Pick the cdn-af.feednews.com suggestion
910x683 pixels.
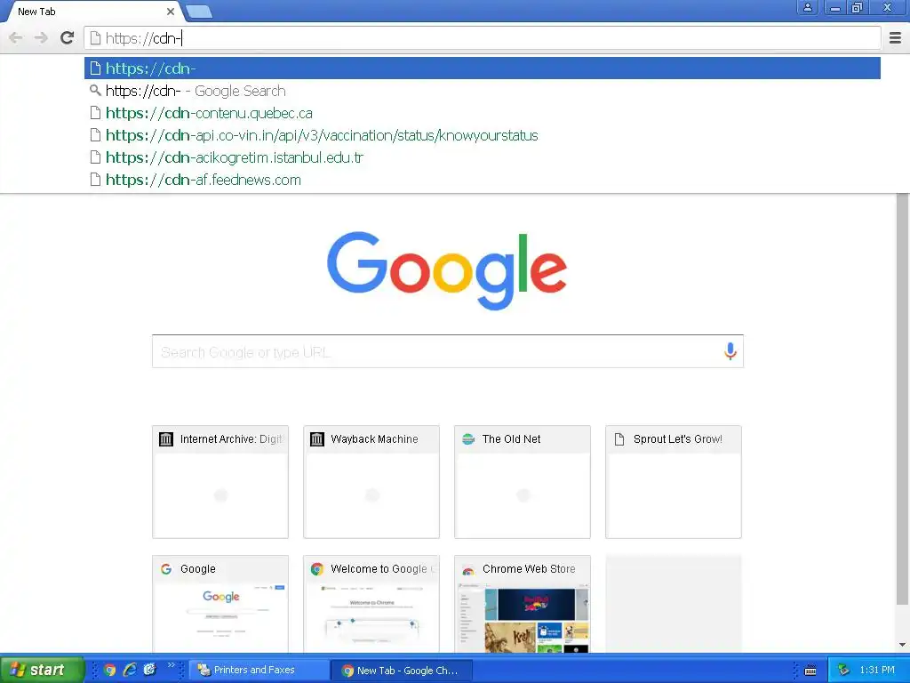483,180
